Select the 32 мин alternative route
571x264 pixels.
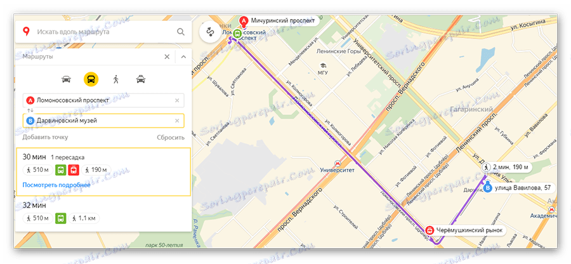pos(103,214)
